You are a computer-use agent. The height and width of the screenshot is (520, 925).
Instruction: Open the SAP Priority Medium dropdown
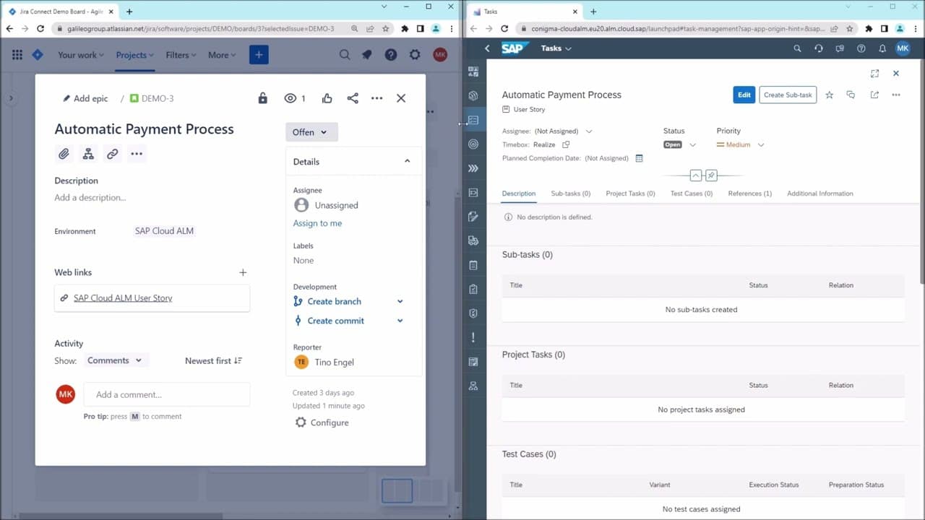[x=760, y=144]
